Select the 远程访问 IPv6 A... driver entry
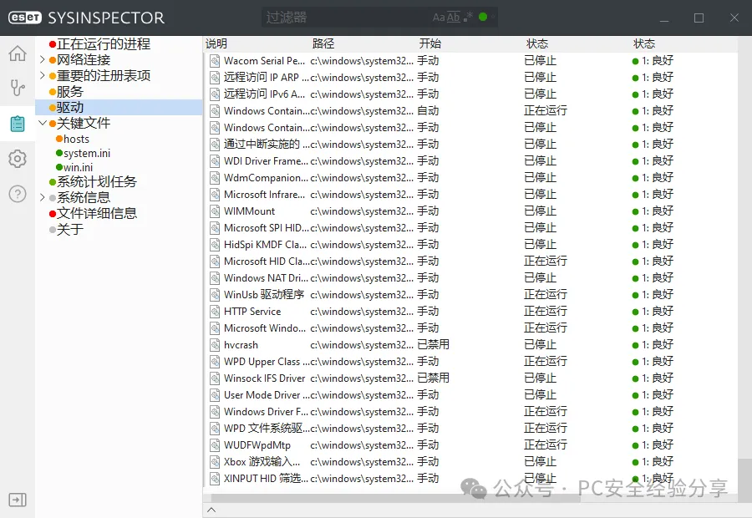This screenshot has width=752, height=518. pyautogui.click(x=264, y=94)
